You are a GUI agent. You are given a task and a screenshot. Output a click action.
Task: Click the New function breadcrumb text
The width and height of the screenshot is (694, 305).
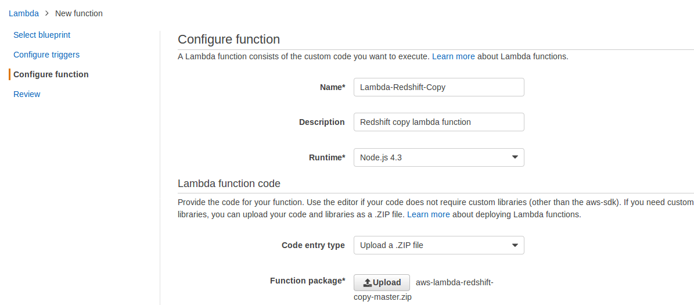(79, 13)
